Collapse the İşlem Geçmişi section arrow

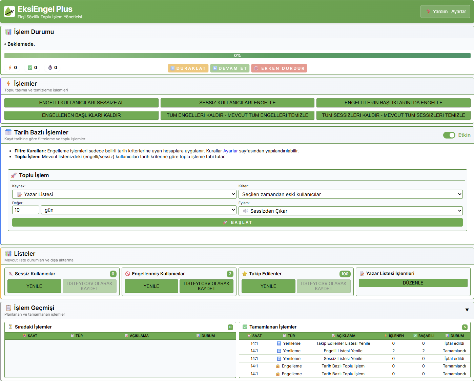[467, 310]
